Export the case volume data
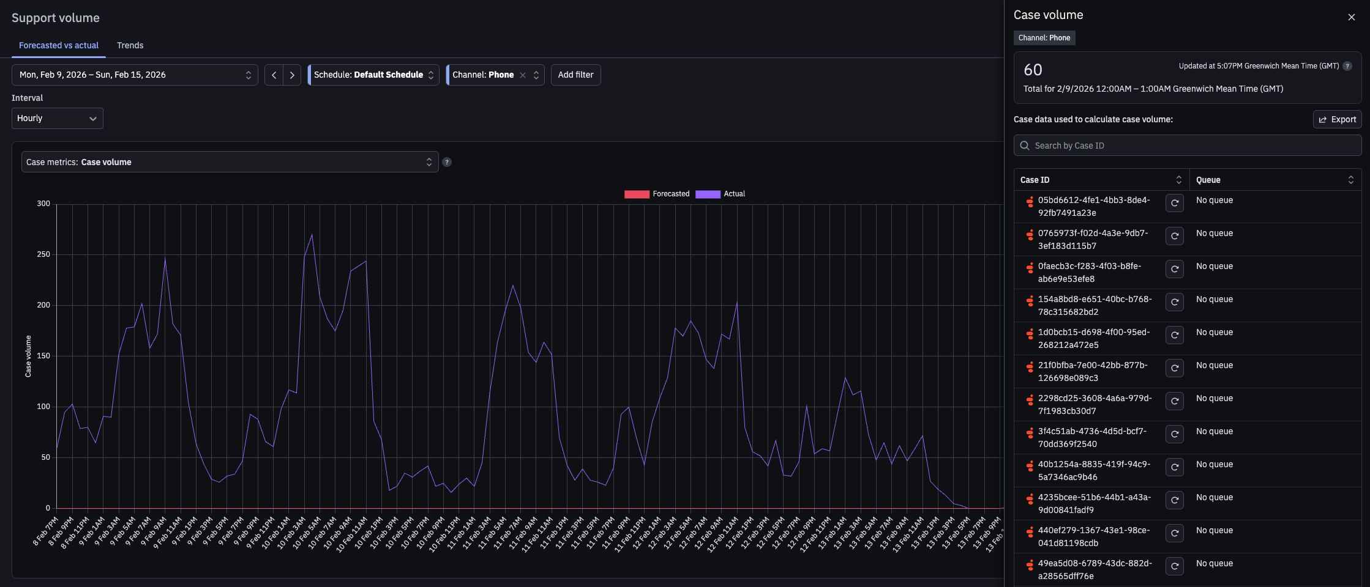 (x=1338, y=119)
